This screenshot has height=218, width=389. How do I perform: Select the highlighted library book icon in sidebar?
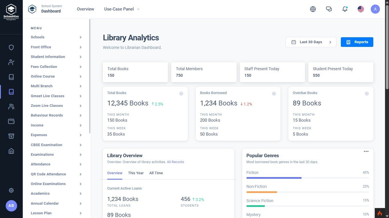11,92
